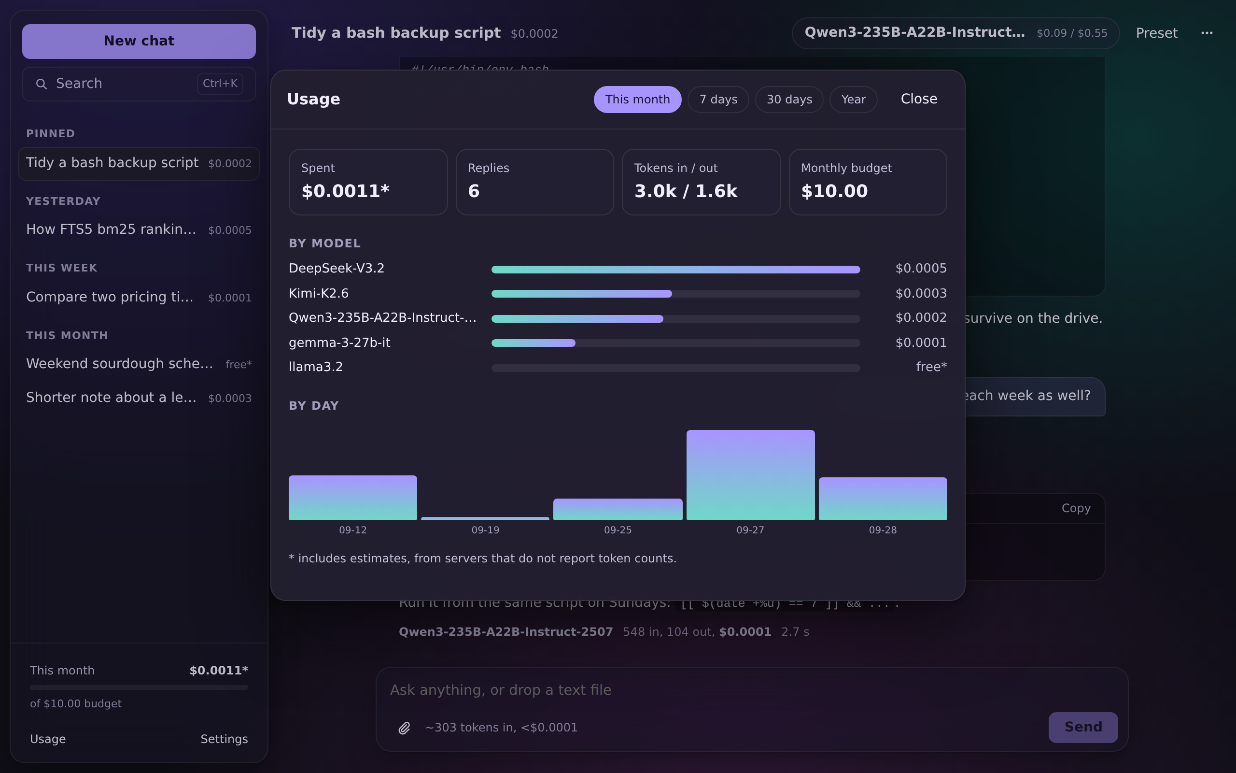Click the Kimi-K2.6 usage bar
This screenshot has width=1236, height=773.
pyautogui.click(x=676, y=293)
